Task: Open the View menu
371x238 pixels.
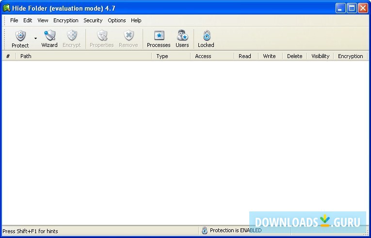Action: pyautogui.click(x=43, y=20)
